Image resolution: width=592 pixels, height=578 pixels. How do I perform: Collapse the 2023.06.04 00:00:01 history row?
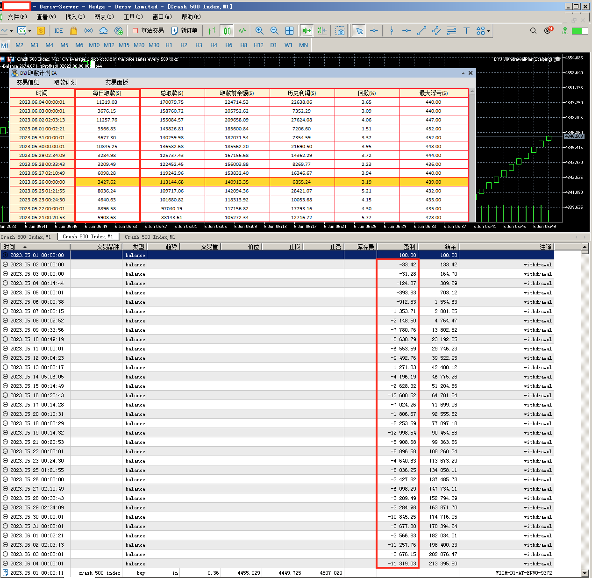click(x=5, y=564)
